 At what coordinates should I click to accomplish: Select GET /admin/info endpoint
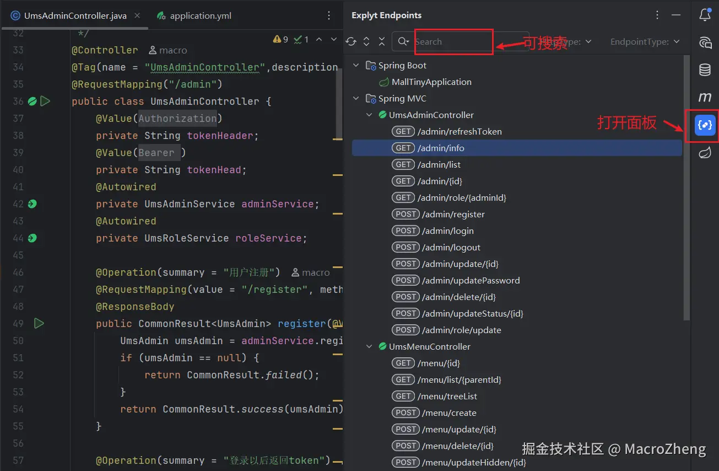click(x=517, y=148)
